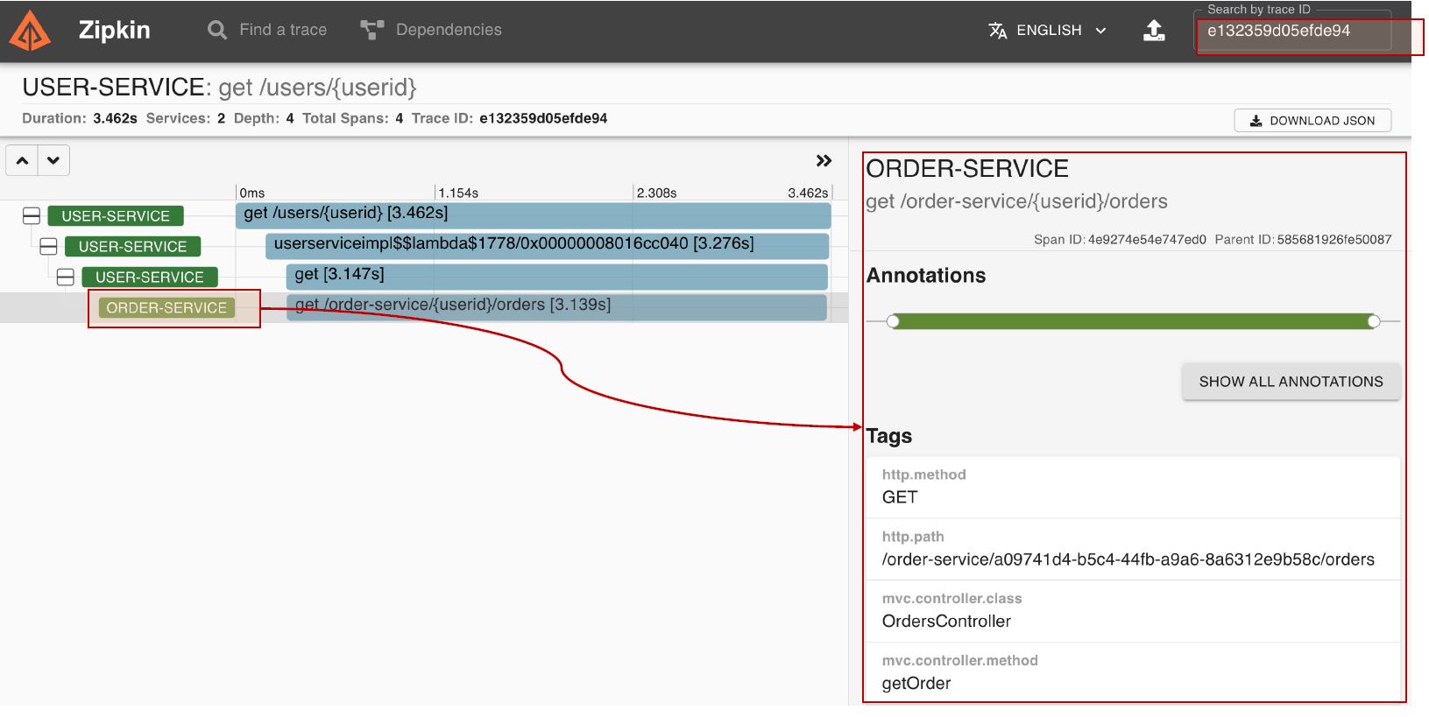The image size is (1429, 717).
Task: Click the http.path tag value
Action: click(x=1128, y=559)
